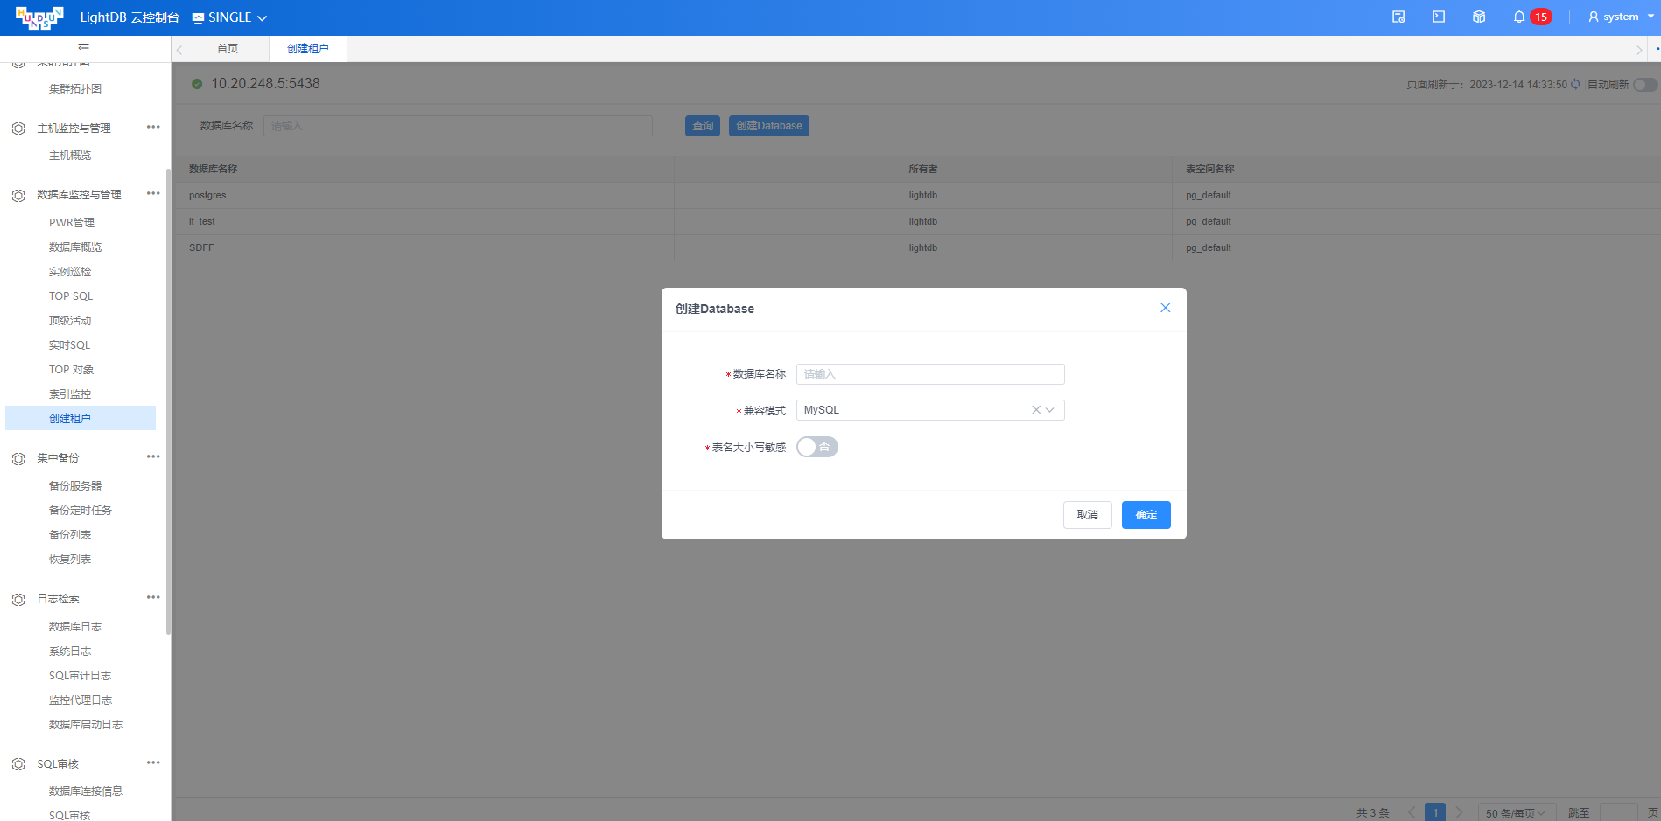1661x821 pixels.
Task: Open TOP 对象 in sidebar
Action: [72, 370]
